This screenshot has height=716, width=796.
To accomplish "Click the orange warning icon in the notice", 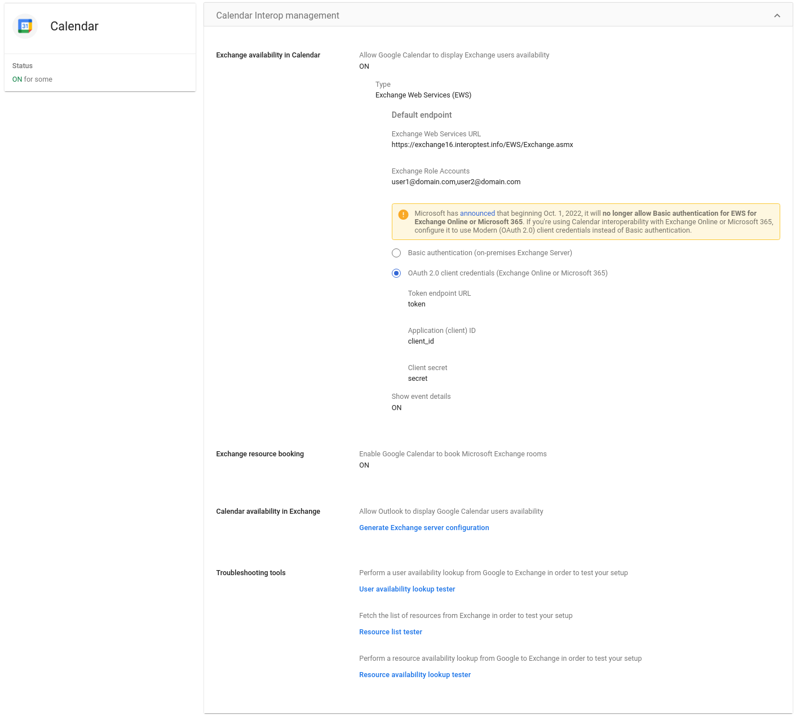I will [403, 215].
